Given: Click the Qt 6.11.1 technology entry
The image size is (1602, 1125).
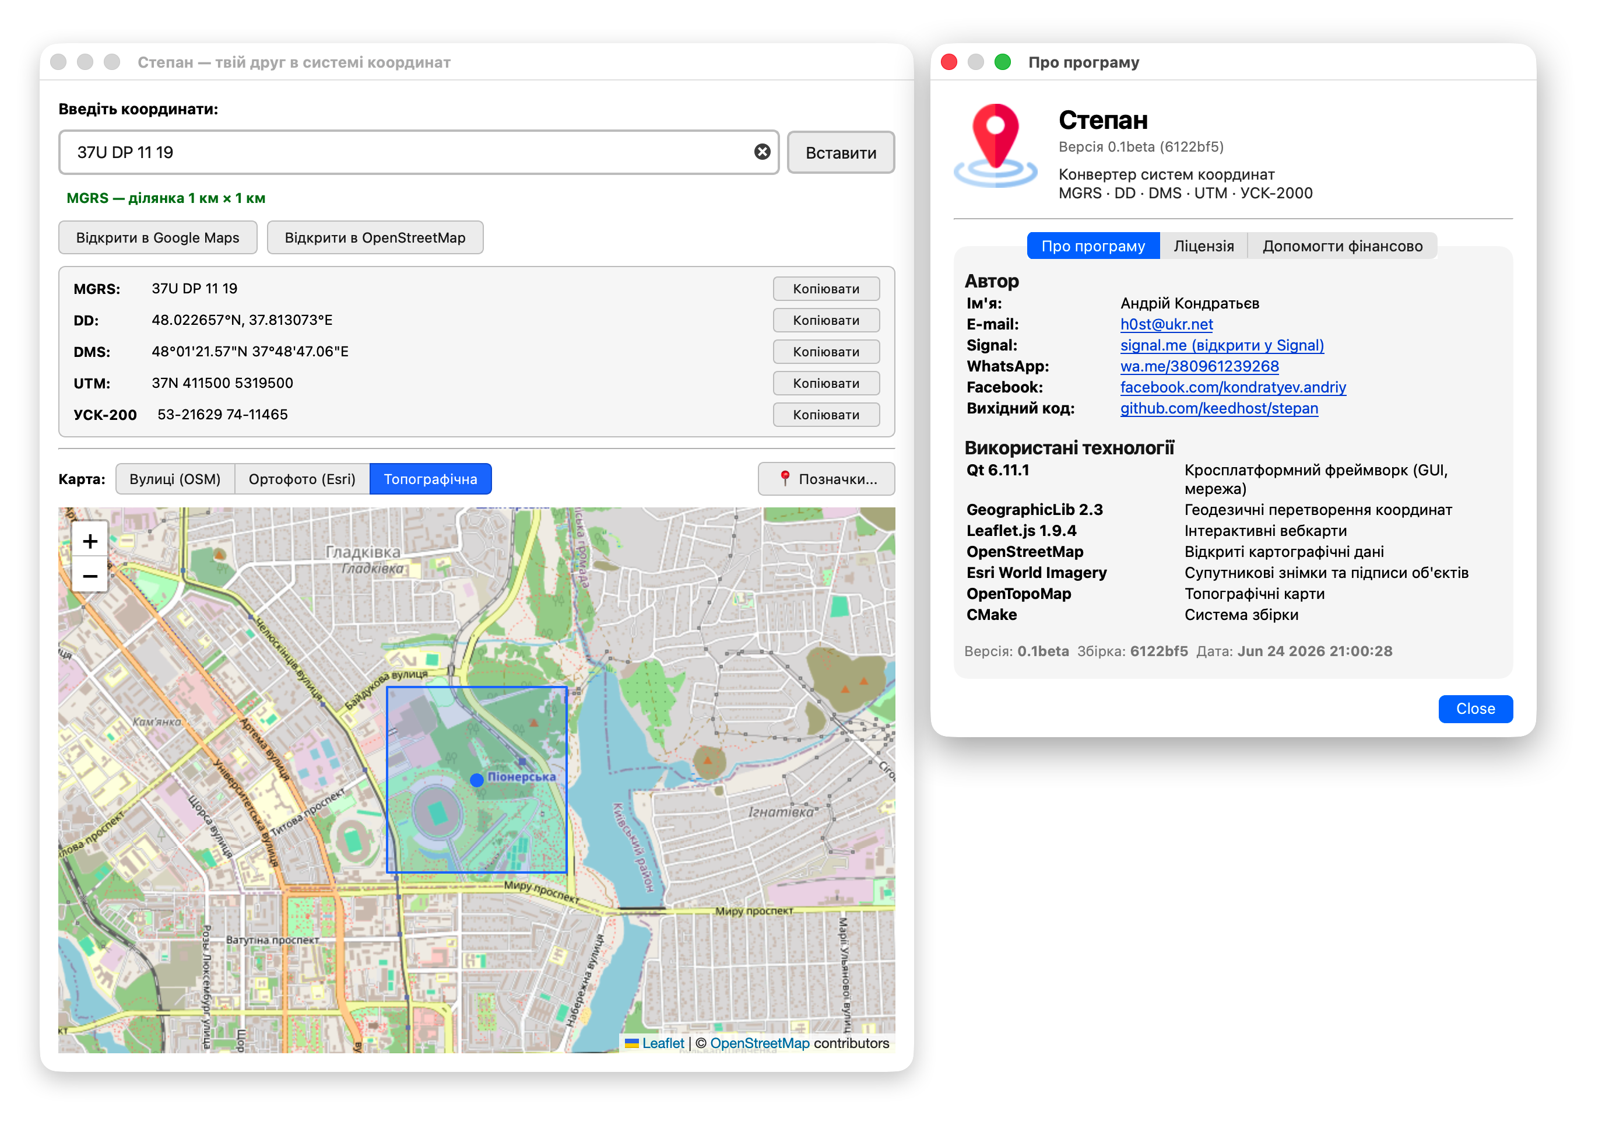Looking at the screenshot, I should pos(998,469).
